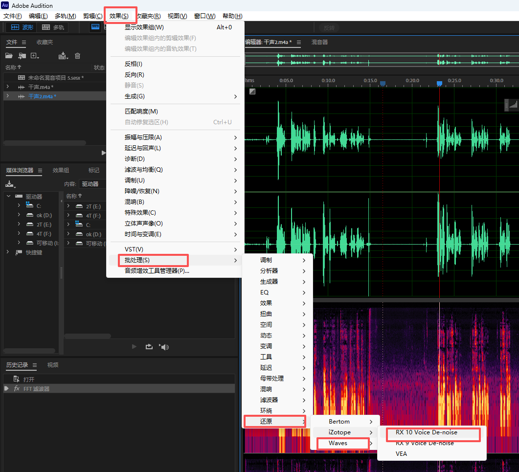The image size is (519, 472).
Task: Click the Files panel horizontal scrollbar
Action: [x=45, y=143]
